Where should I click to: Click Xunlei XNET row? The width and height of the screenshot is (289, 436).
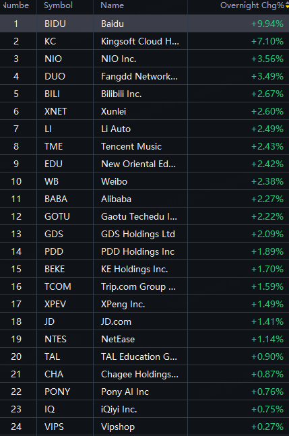144,111
